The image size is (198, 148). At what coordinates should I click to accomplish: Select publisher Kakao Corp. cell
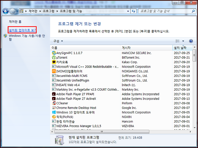click(x=130, y=62)
